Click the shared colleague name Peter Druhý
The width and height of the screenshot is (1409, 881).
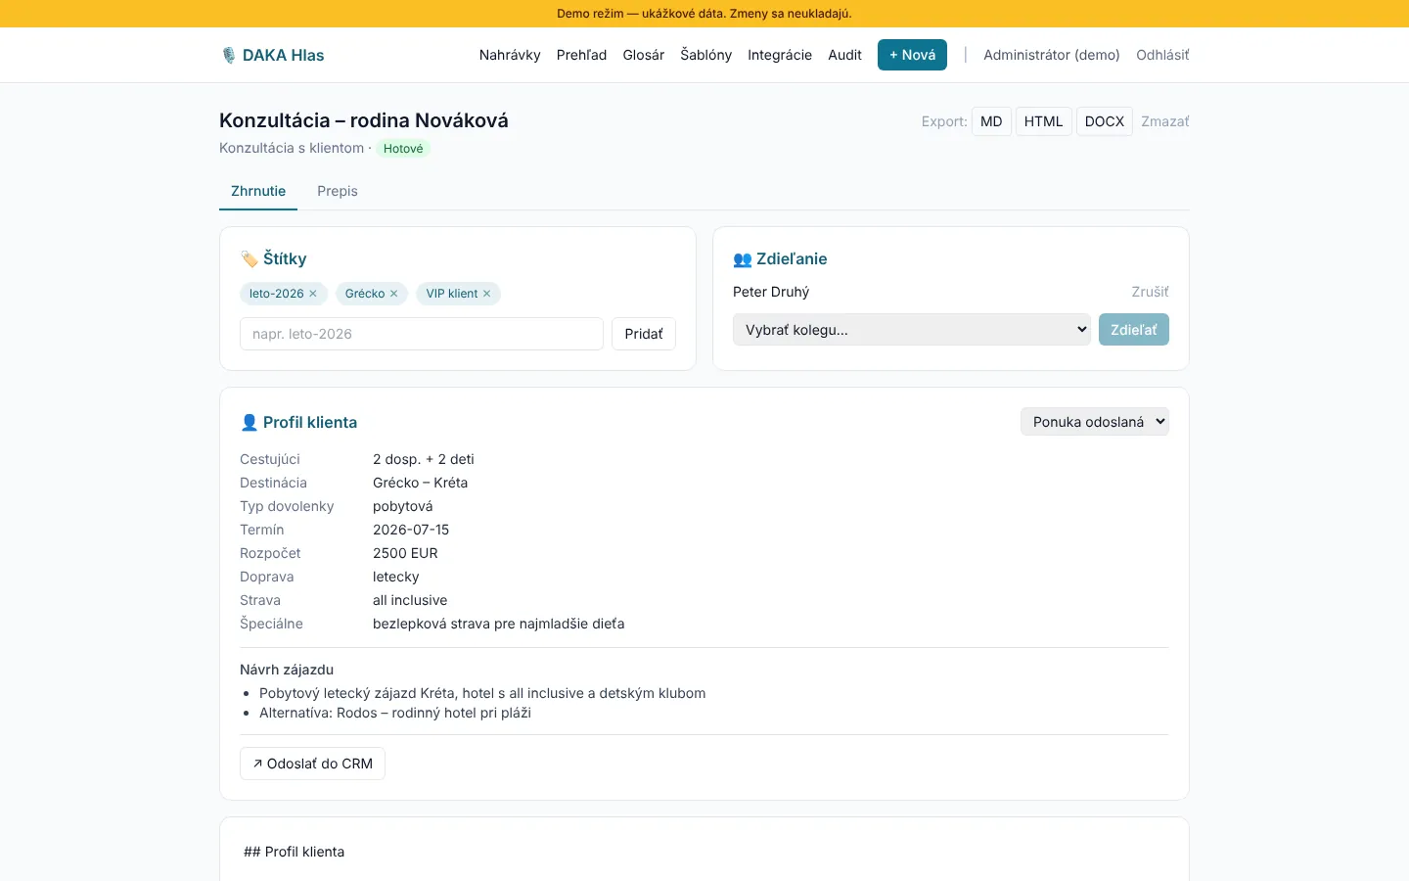pos(771,292)
